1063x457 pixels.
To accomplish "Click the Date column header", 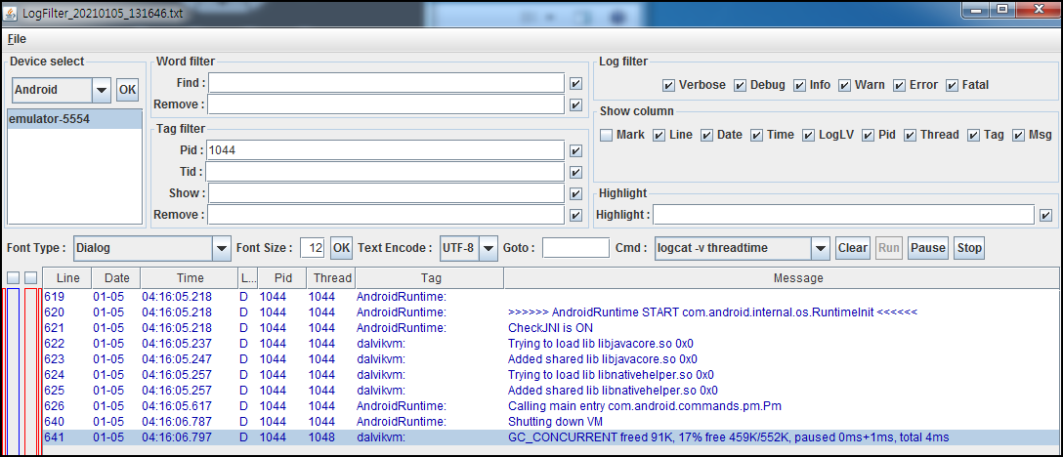I will click(x=116, y=278).
